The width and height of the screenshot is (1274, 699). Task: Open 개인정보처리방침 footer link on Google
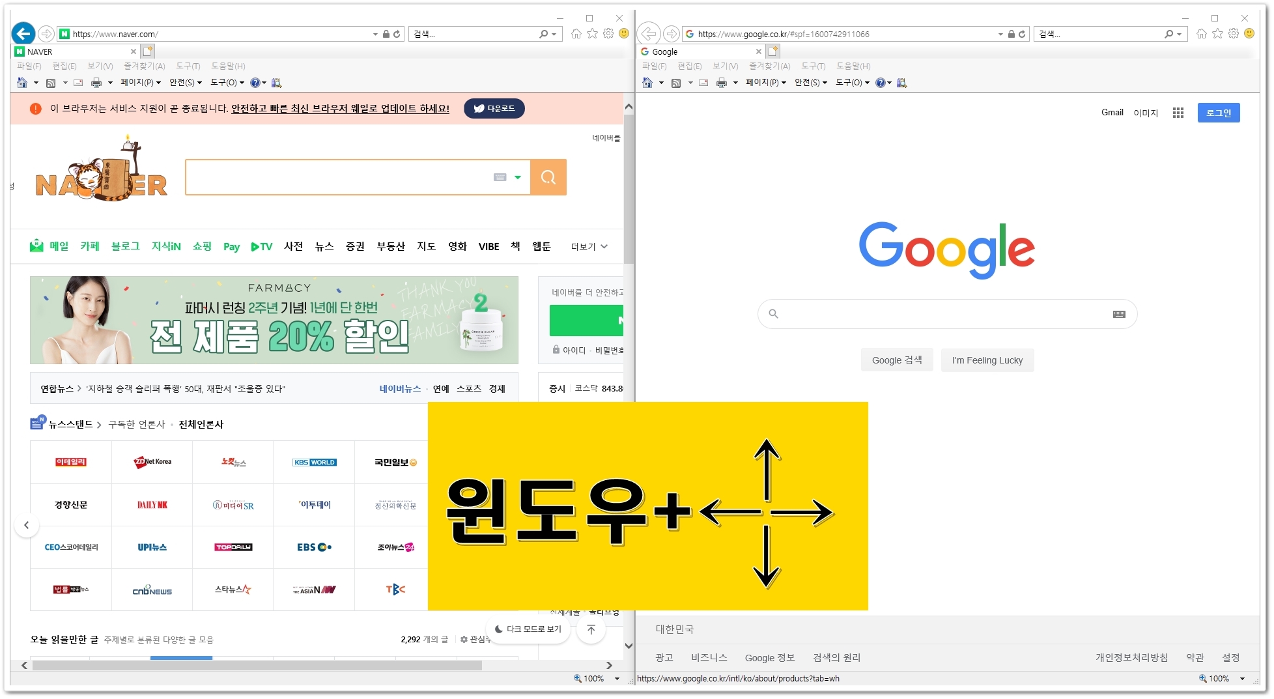pyautogui.click(x=1132, y=658)
